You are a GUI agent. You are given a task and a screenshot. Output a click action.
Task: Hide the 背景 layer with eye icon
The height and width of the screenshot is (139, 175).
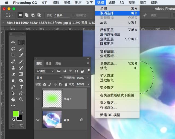pos(38,120)
